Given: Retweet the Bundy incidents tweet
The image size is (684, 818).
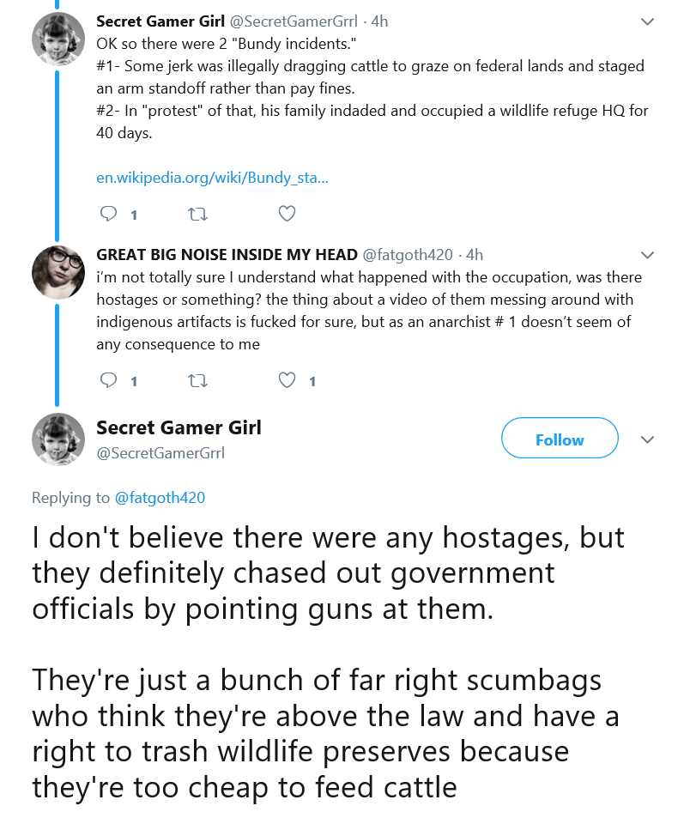Looking at the screenshot, I should pyautogui.click(x=197, y=214).
